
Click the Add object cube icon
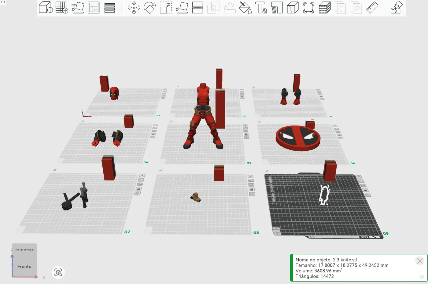click(46, 8)
